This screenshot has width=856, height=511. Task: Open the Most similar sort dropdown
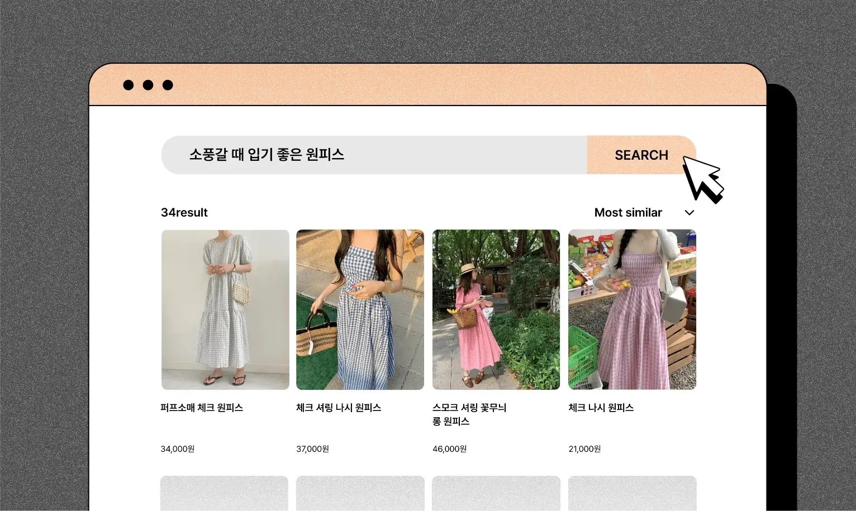pos(628,212)
